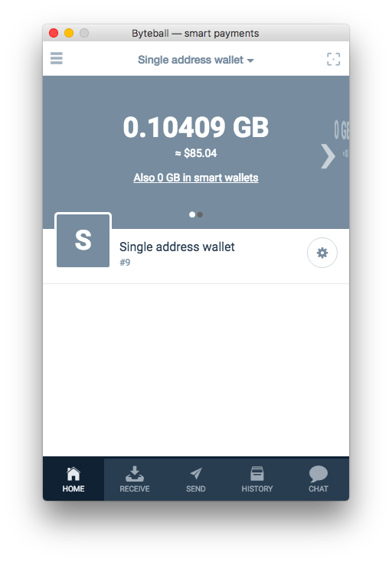392x562 pixels.
Task: Click the History card icon
Action: tap(257, 473)
